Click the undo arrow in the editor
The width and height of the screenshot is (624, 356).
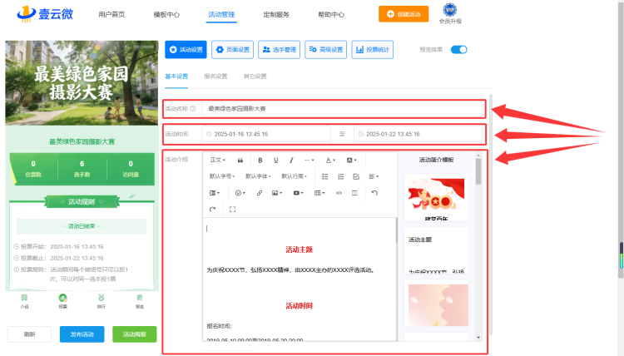pos(374,193)
